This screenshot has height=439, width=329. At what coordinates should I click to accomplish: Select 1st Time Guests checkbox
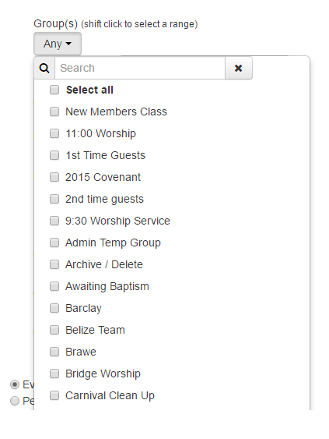click(54, 155)
